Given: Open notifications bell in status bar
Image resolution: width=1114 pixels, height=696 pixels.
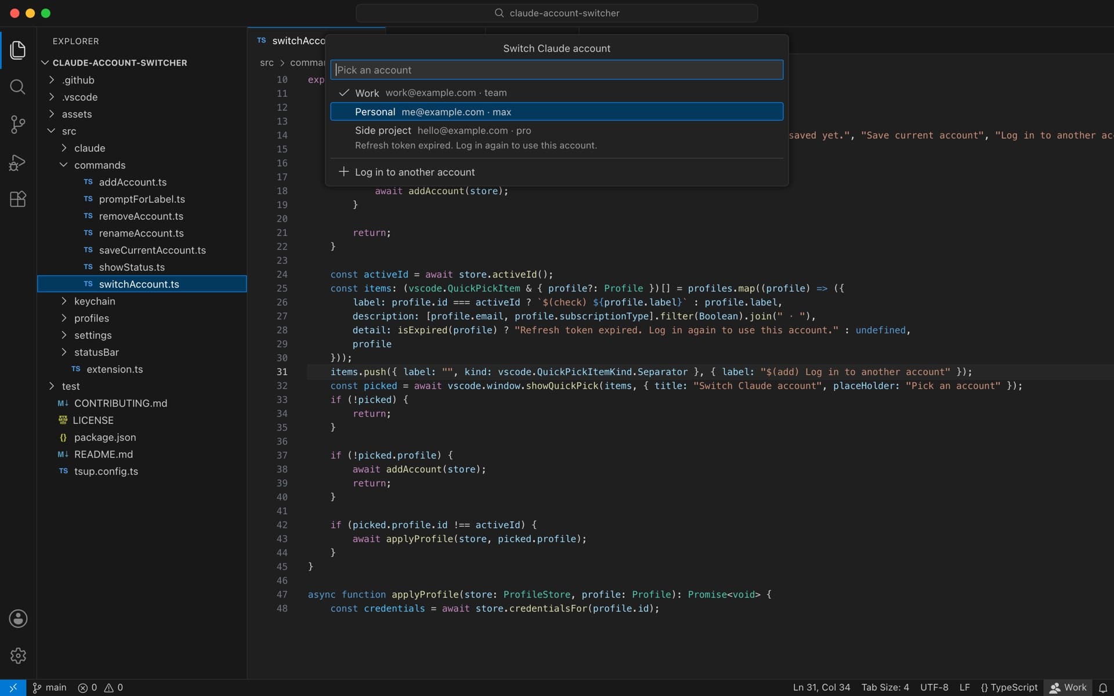Looking at the screenshot, I should (1103, 687).
